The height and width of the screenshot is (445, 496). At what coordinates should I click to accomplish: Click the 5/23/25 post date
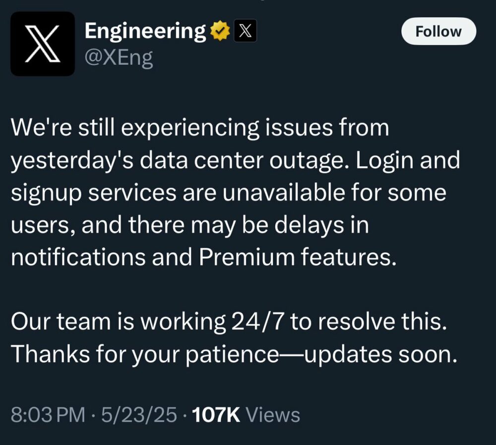tap(139, 415)
